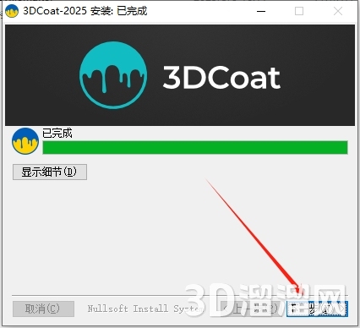Click the Nullsoft Install System text
360x328 pixels.
(x=145, y=309)
